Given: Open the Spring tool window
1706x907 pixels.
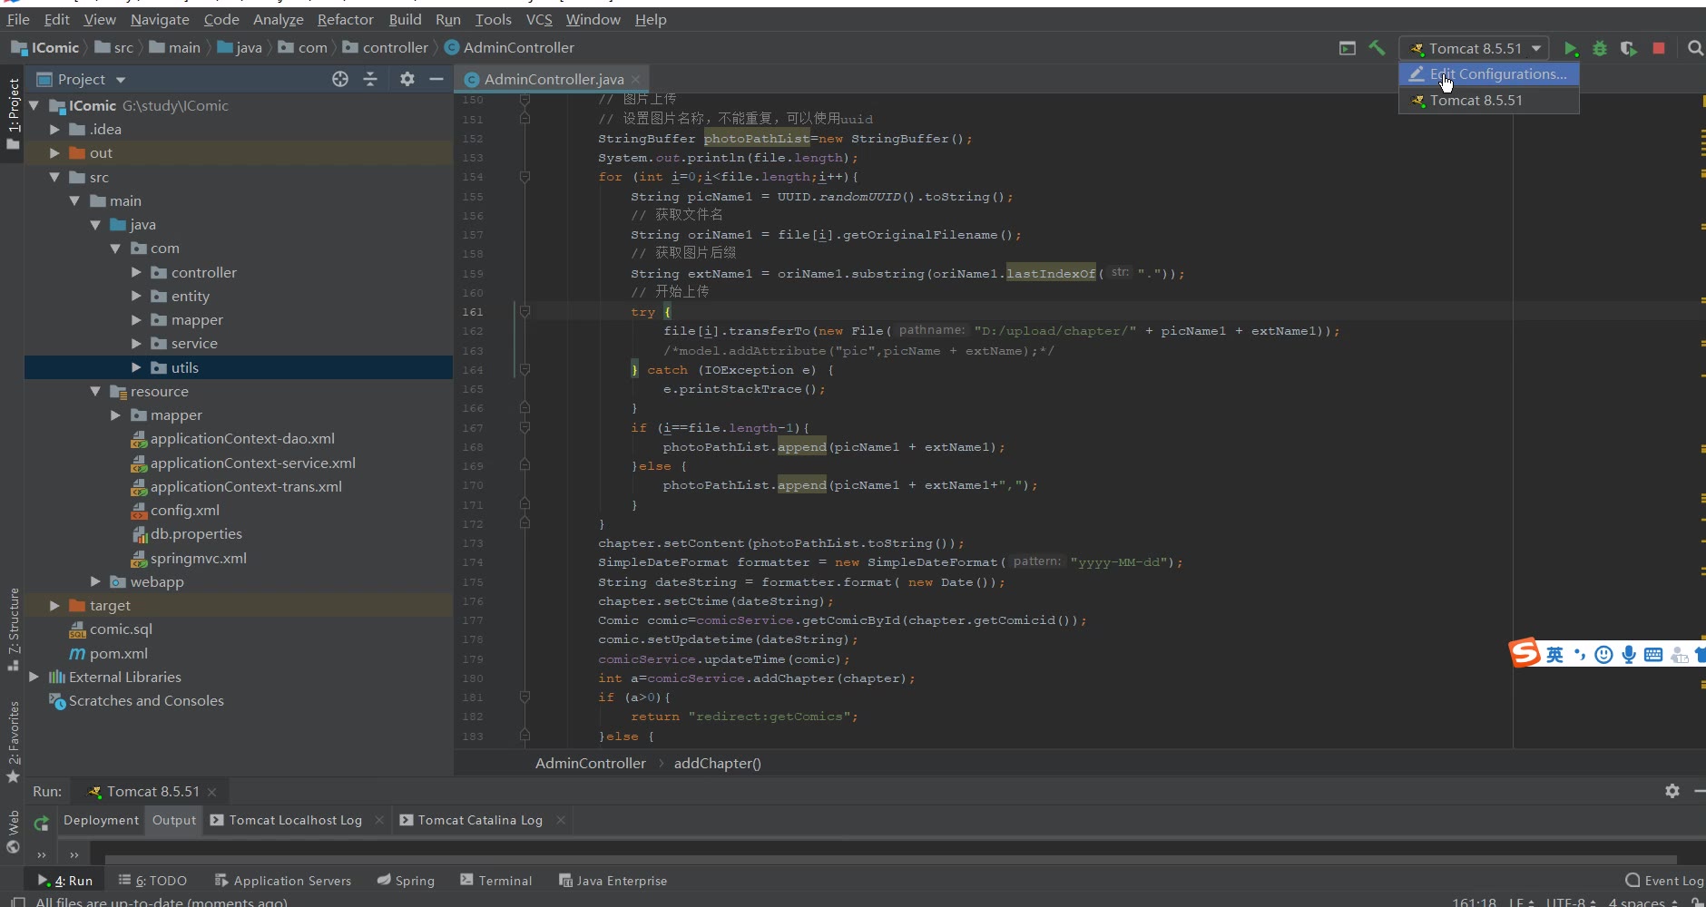Looking at the screenshot, I should point(406,880).
